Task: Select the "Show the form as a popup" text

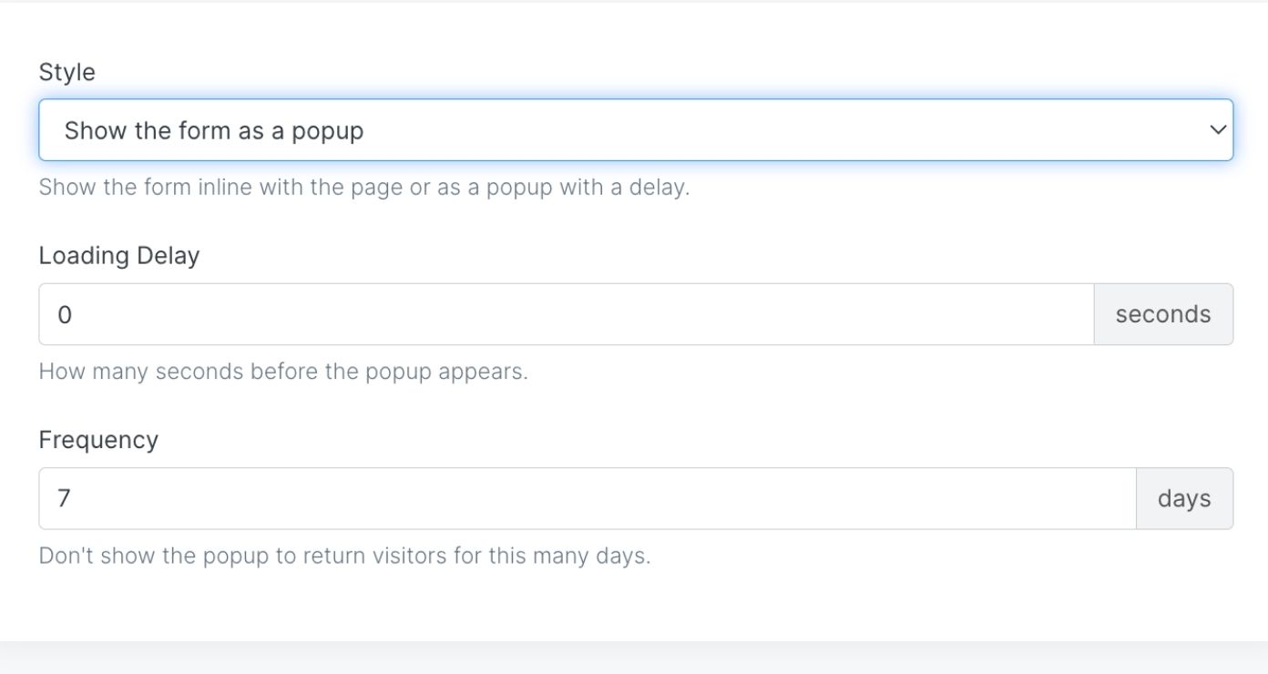Action: 214,131
